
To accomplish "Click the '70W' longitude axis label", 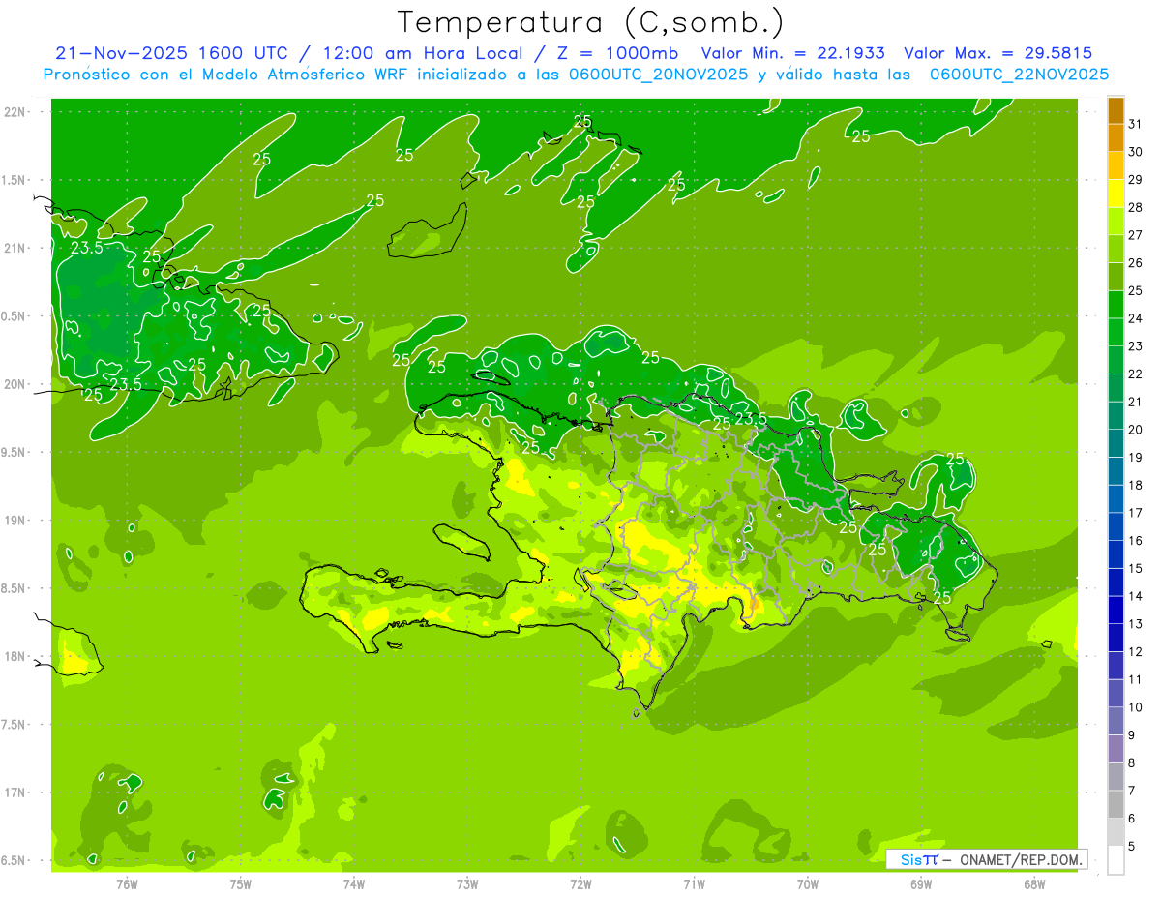I will click(x=808, y=883).
